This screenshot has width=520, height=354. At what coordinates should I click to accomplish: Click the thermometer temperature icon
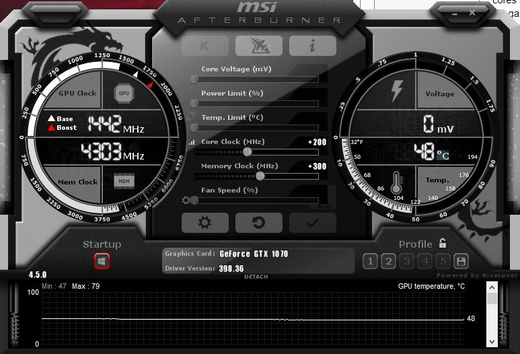[396, 183]
